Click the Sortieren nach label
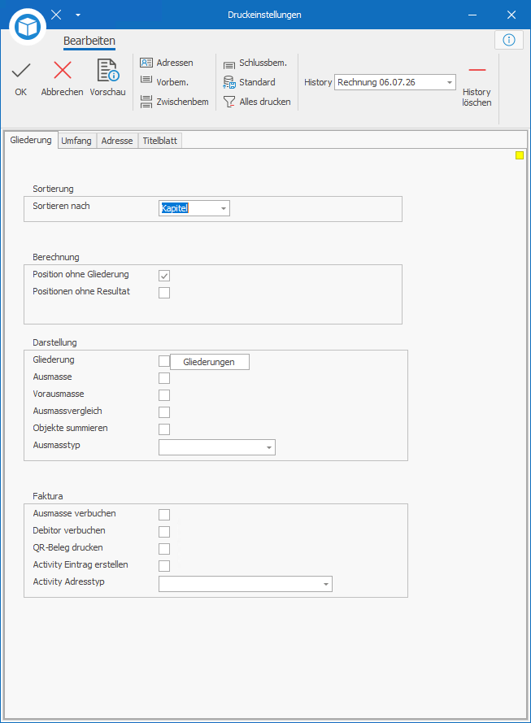 point(61,206)
